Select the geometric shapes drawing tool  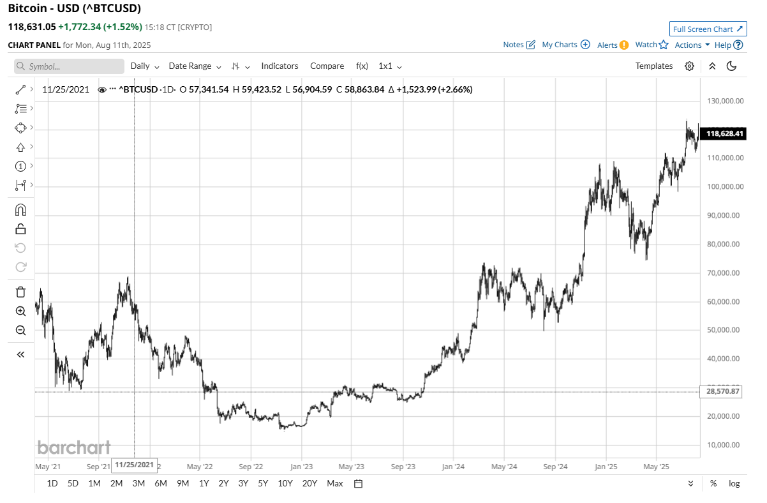(20, 128)
